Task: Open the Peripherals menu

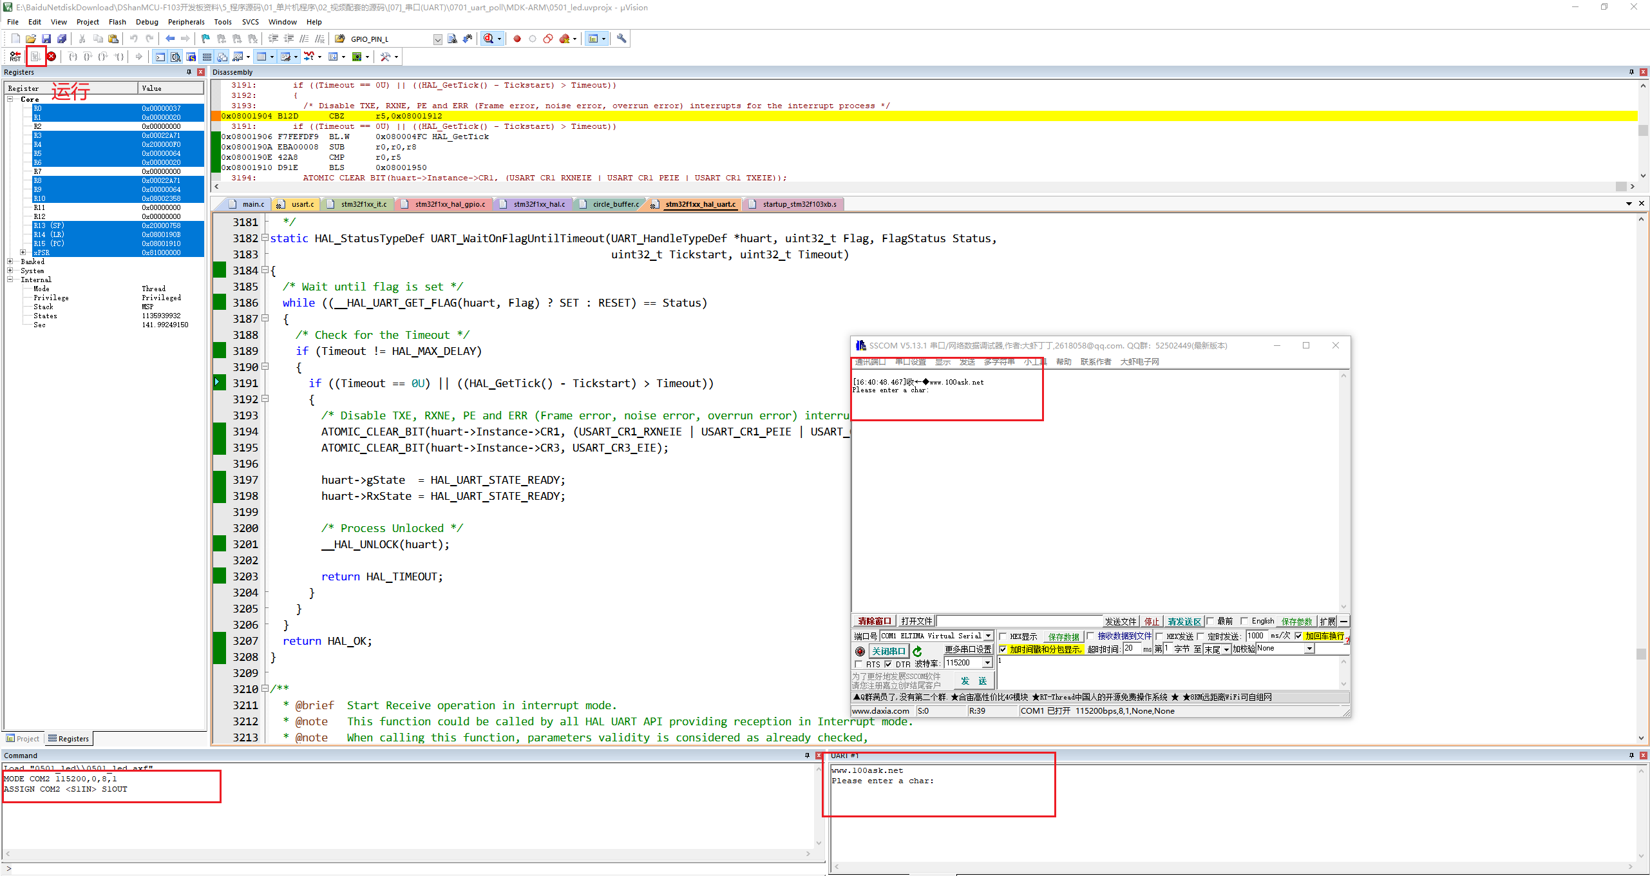Action: tap(185, 22)
